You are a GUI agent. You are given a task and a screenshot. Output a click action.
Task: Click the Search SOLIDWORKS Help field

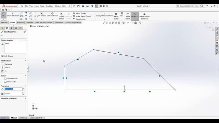(x=189, y=6)
